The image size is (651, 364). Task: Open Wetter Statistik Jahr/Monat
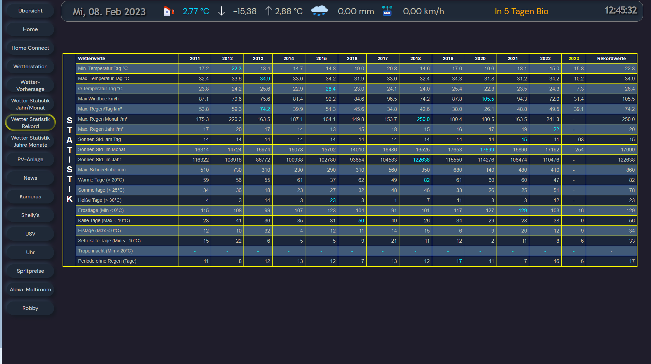(x=30, y=104)
